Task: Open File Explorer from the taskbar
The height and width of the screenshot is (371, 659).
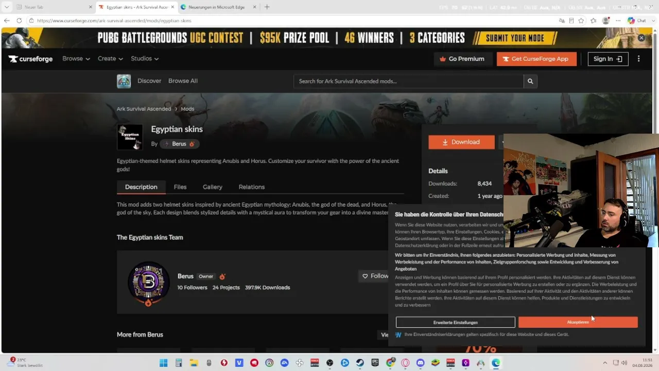Action: [x=194, y=363]
